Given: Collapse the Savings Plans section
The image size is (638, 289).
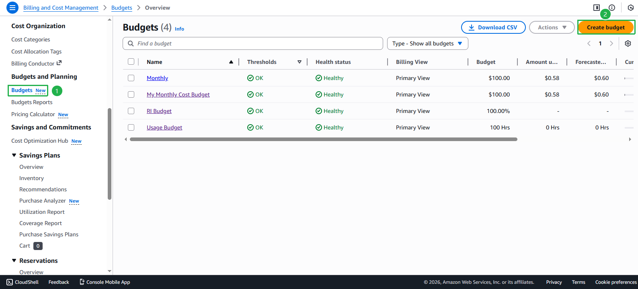Looking at the screenshot, I should point(14,155).
